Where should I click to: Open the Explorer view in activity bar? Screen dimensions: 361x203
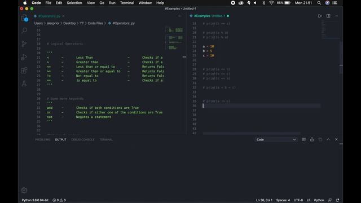24,18
